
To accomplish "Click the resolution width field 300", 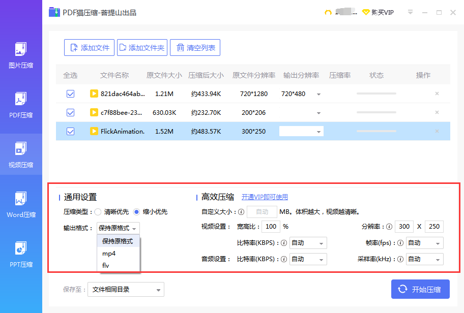I will [404, 227].
